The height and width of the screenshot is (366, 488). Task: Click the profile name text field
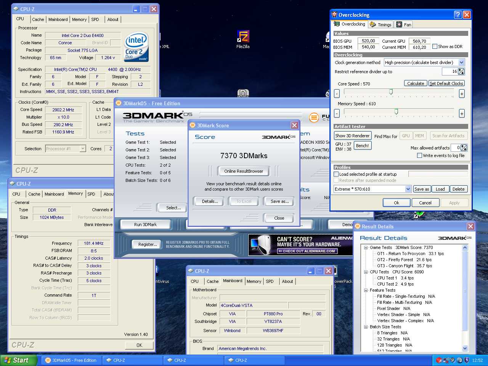pyautogui.click(x=438, y=174)
